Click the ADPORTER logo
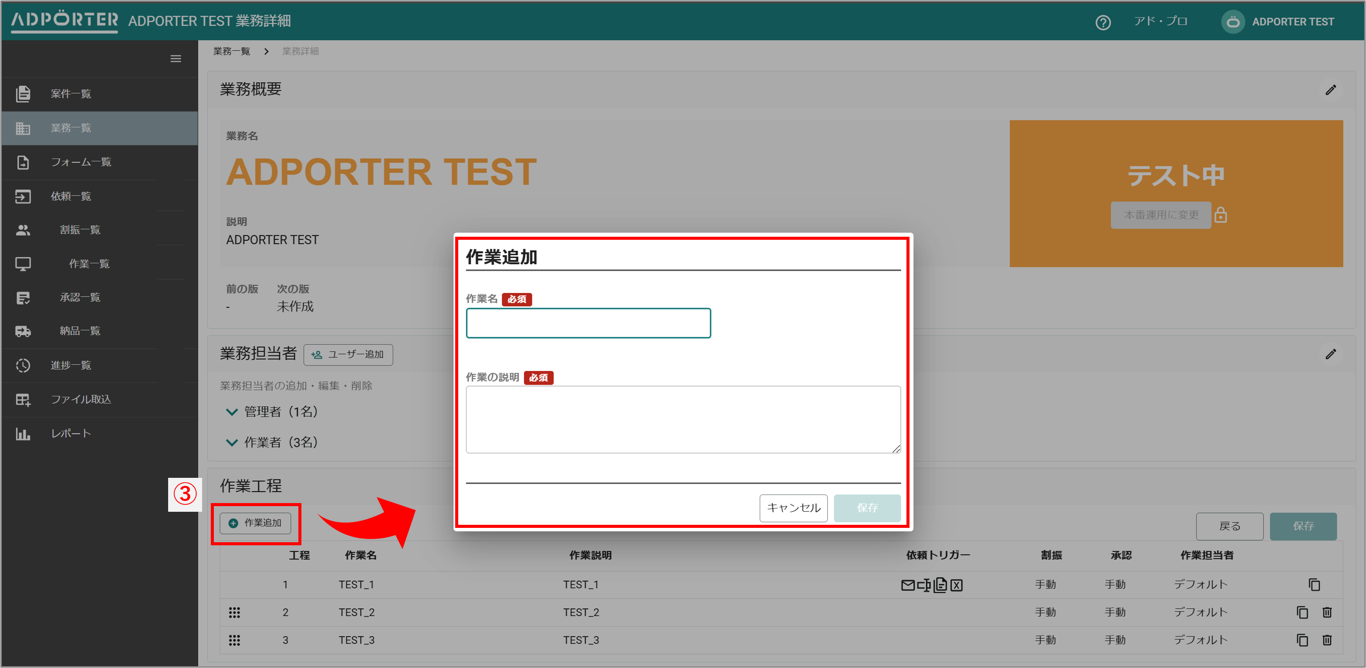The image size is (1366, 668). pos(64,21)
